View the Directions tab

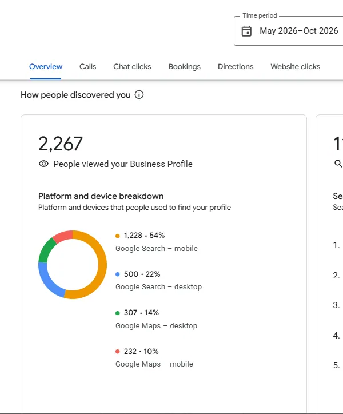pyautogui.click(x=236, y=66)
